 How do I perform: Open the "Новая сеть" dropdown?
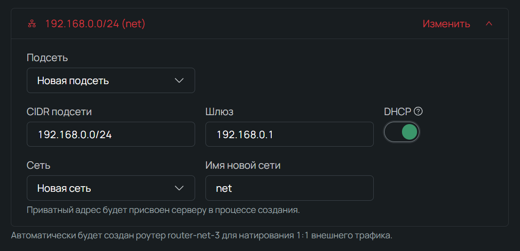tap(110, 188)
